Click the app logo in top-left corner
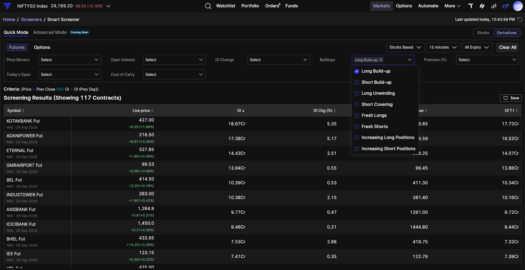Image resolution: width=525 pixels, height=270 pixels. 7,6
